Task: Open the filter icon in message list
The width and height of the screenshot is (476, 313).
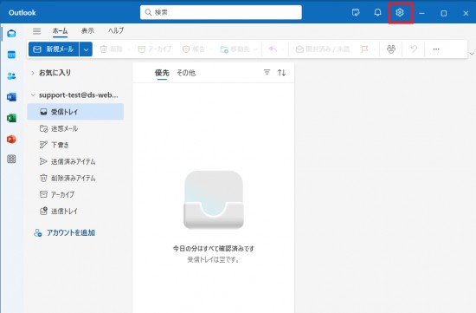Action: click(267, 72)
